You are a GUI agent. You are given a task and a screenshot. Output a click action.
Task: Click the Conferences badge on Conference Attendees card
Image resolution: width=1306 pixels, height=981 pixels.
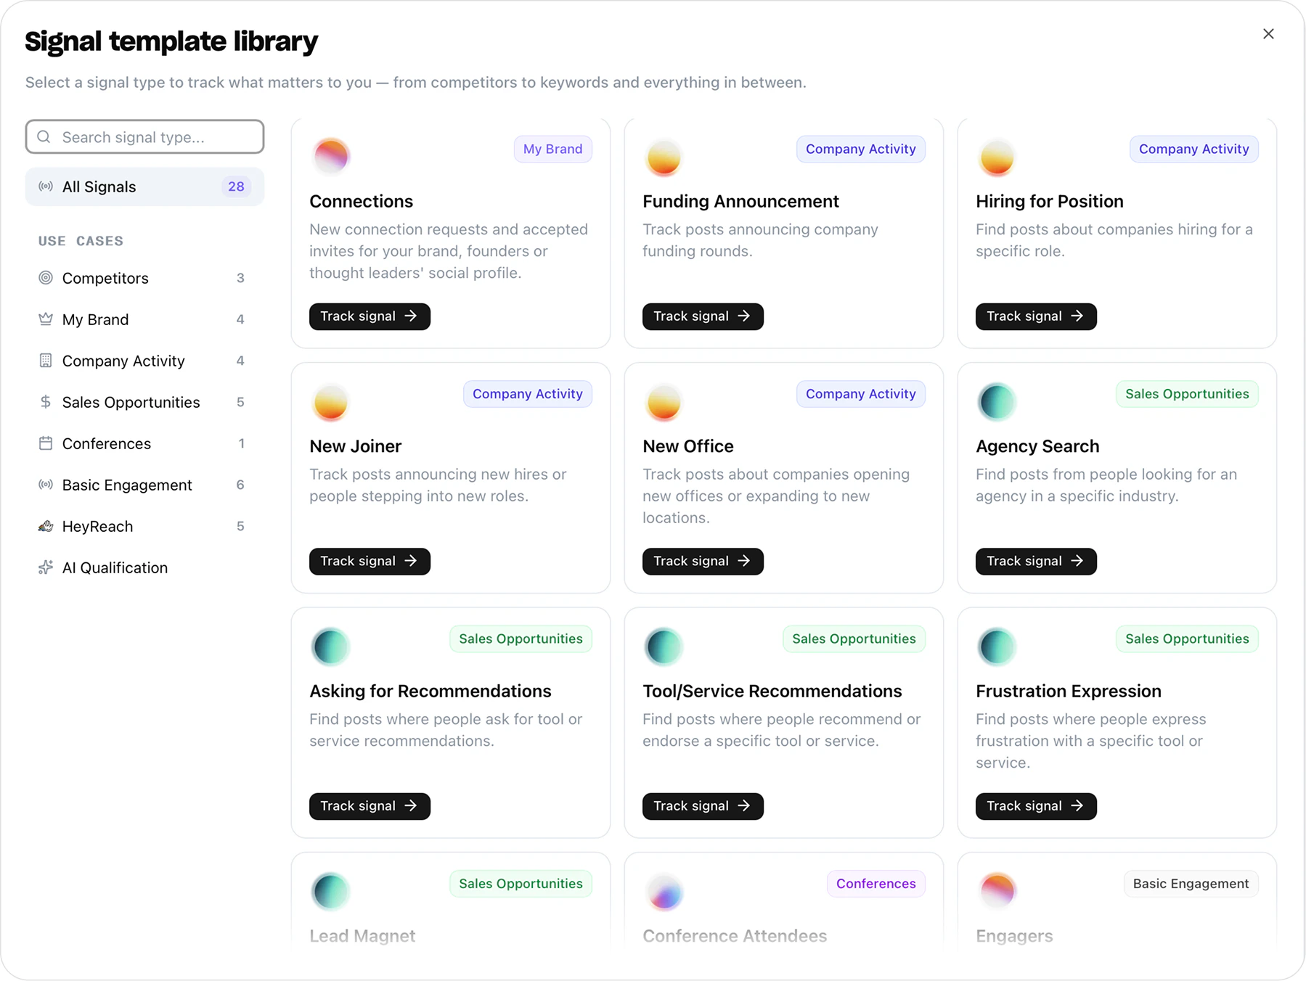click(876, 883)
